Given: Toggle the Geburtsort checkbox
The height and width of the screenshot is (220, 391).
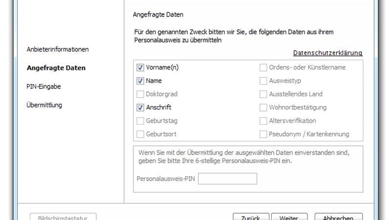Looking at the screenshot, I should (141, 134).
